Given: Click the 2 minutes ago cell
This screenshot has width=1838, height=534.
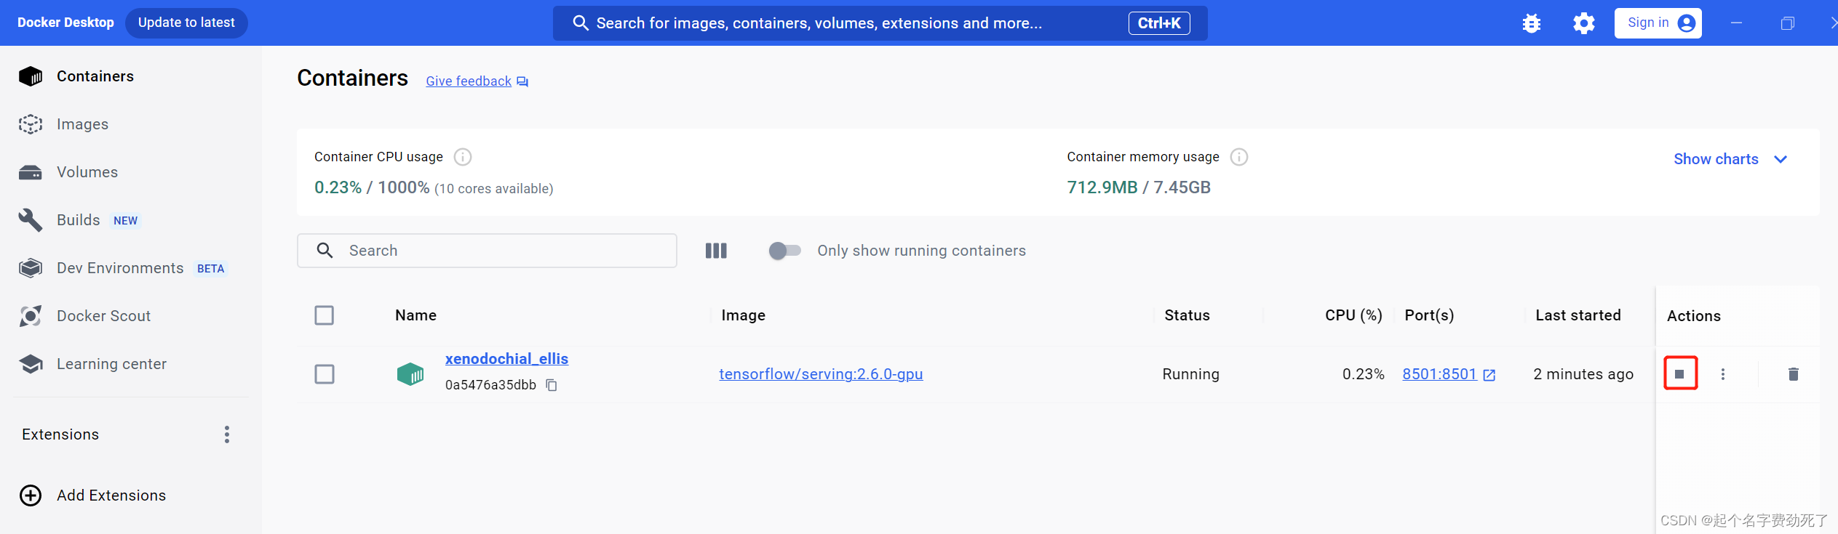Looking at the screenshot, I should click(1583, 374).
